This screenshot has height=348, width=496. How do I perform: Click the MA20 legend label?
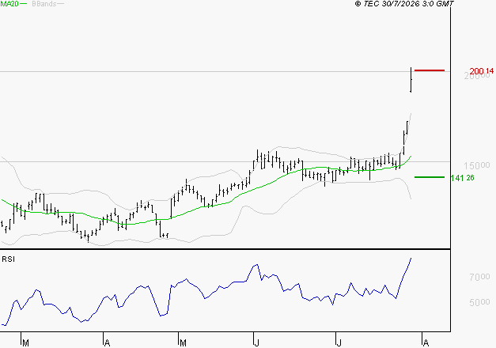pos(9,4)
